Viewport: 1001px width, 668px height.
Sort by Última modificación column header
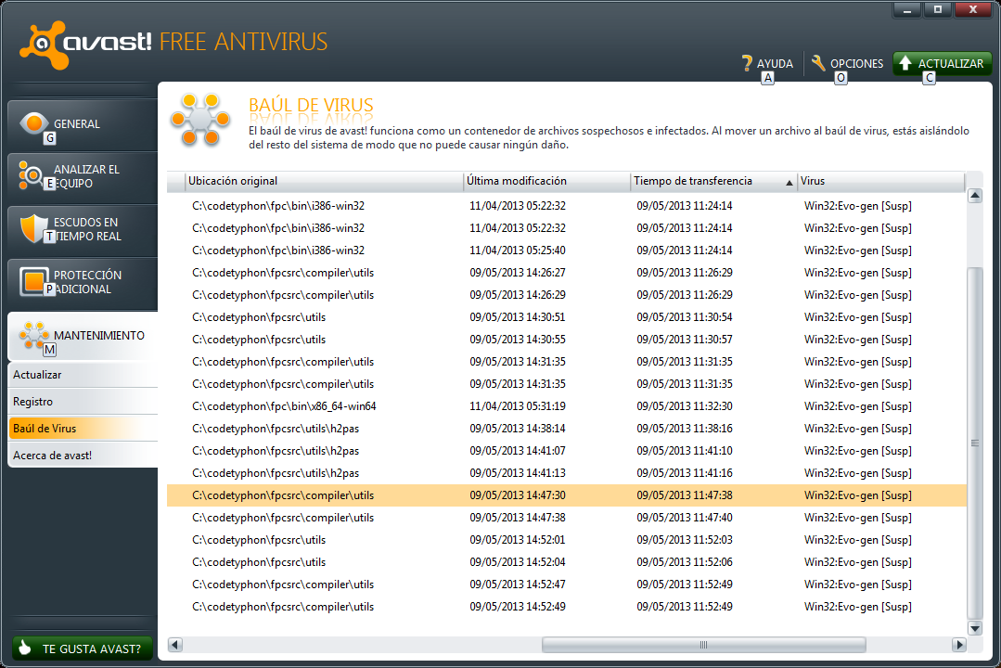click(x=546, y=181)
